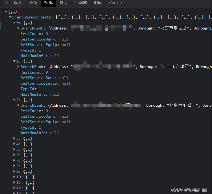Close the request details panel
This screenshot has width=212, height=194.
(7, 2)
